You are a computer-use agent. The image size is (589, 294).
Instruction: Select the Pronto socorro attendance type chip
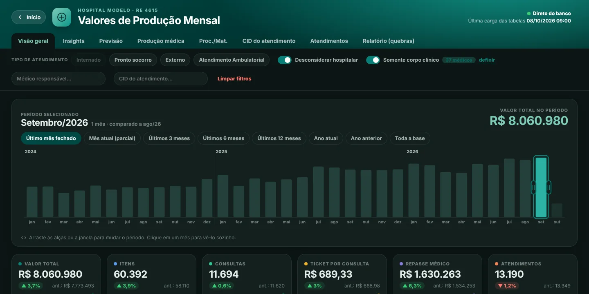(x=133, y=60)
